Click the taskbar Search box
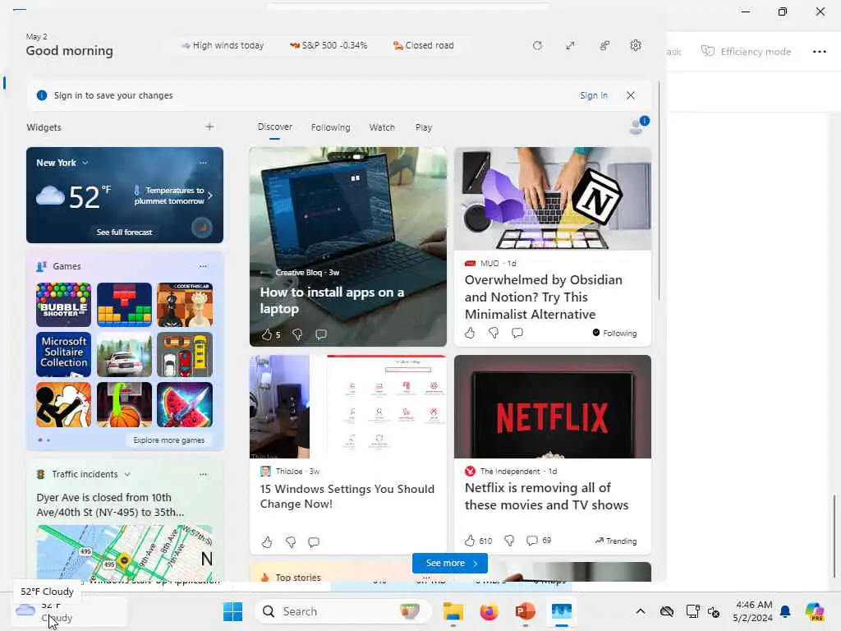This screenshot has width=841, height=631. (x=342, y=611)
